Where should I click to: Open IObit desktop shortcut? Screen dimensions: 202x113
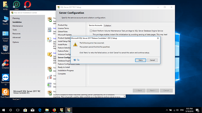[x=16, y=6]
